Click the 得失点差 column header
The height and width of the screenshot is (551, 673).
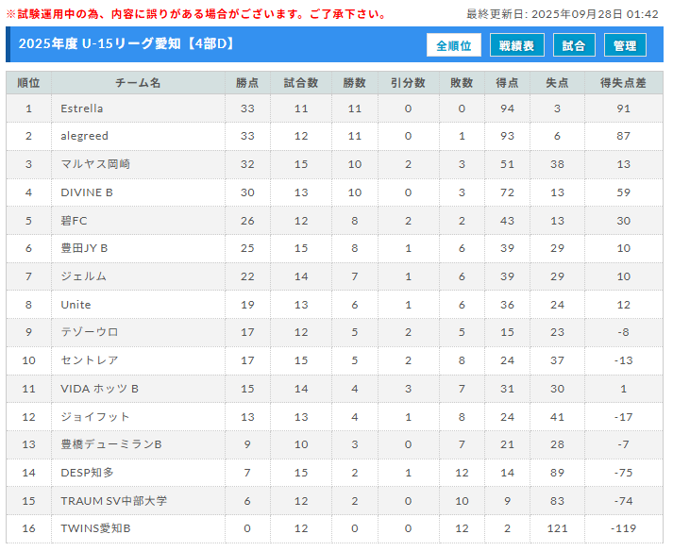pyautogui.click(x=623, y=83)
